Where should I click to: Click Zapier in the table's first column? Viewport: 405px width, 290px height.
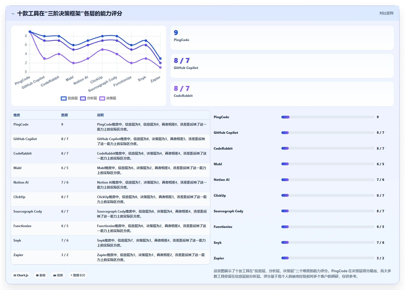18,255
